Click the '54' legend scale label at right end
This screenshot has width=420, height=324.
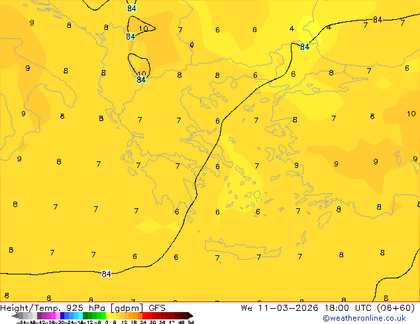[191, 322]
